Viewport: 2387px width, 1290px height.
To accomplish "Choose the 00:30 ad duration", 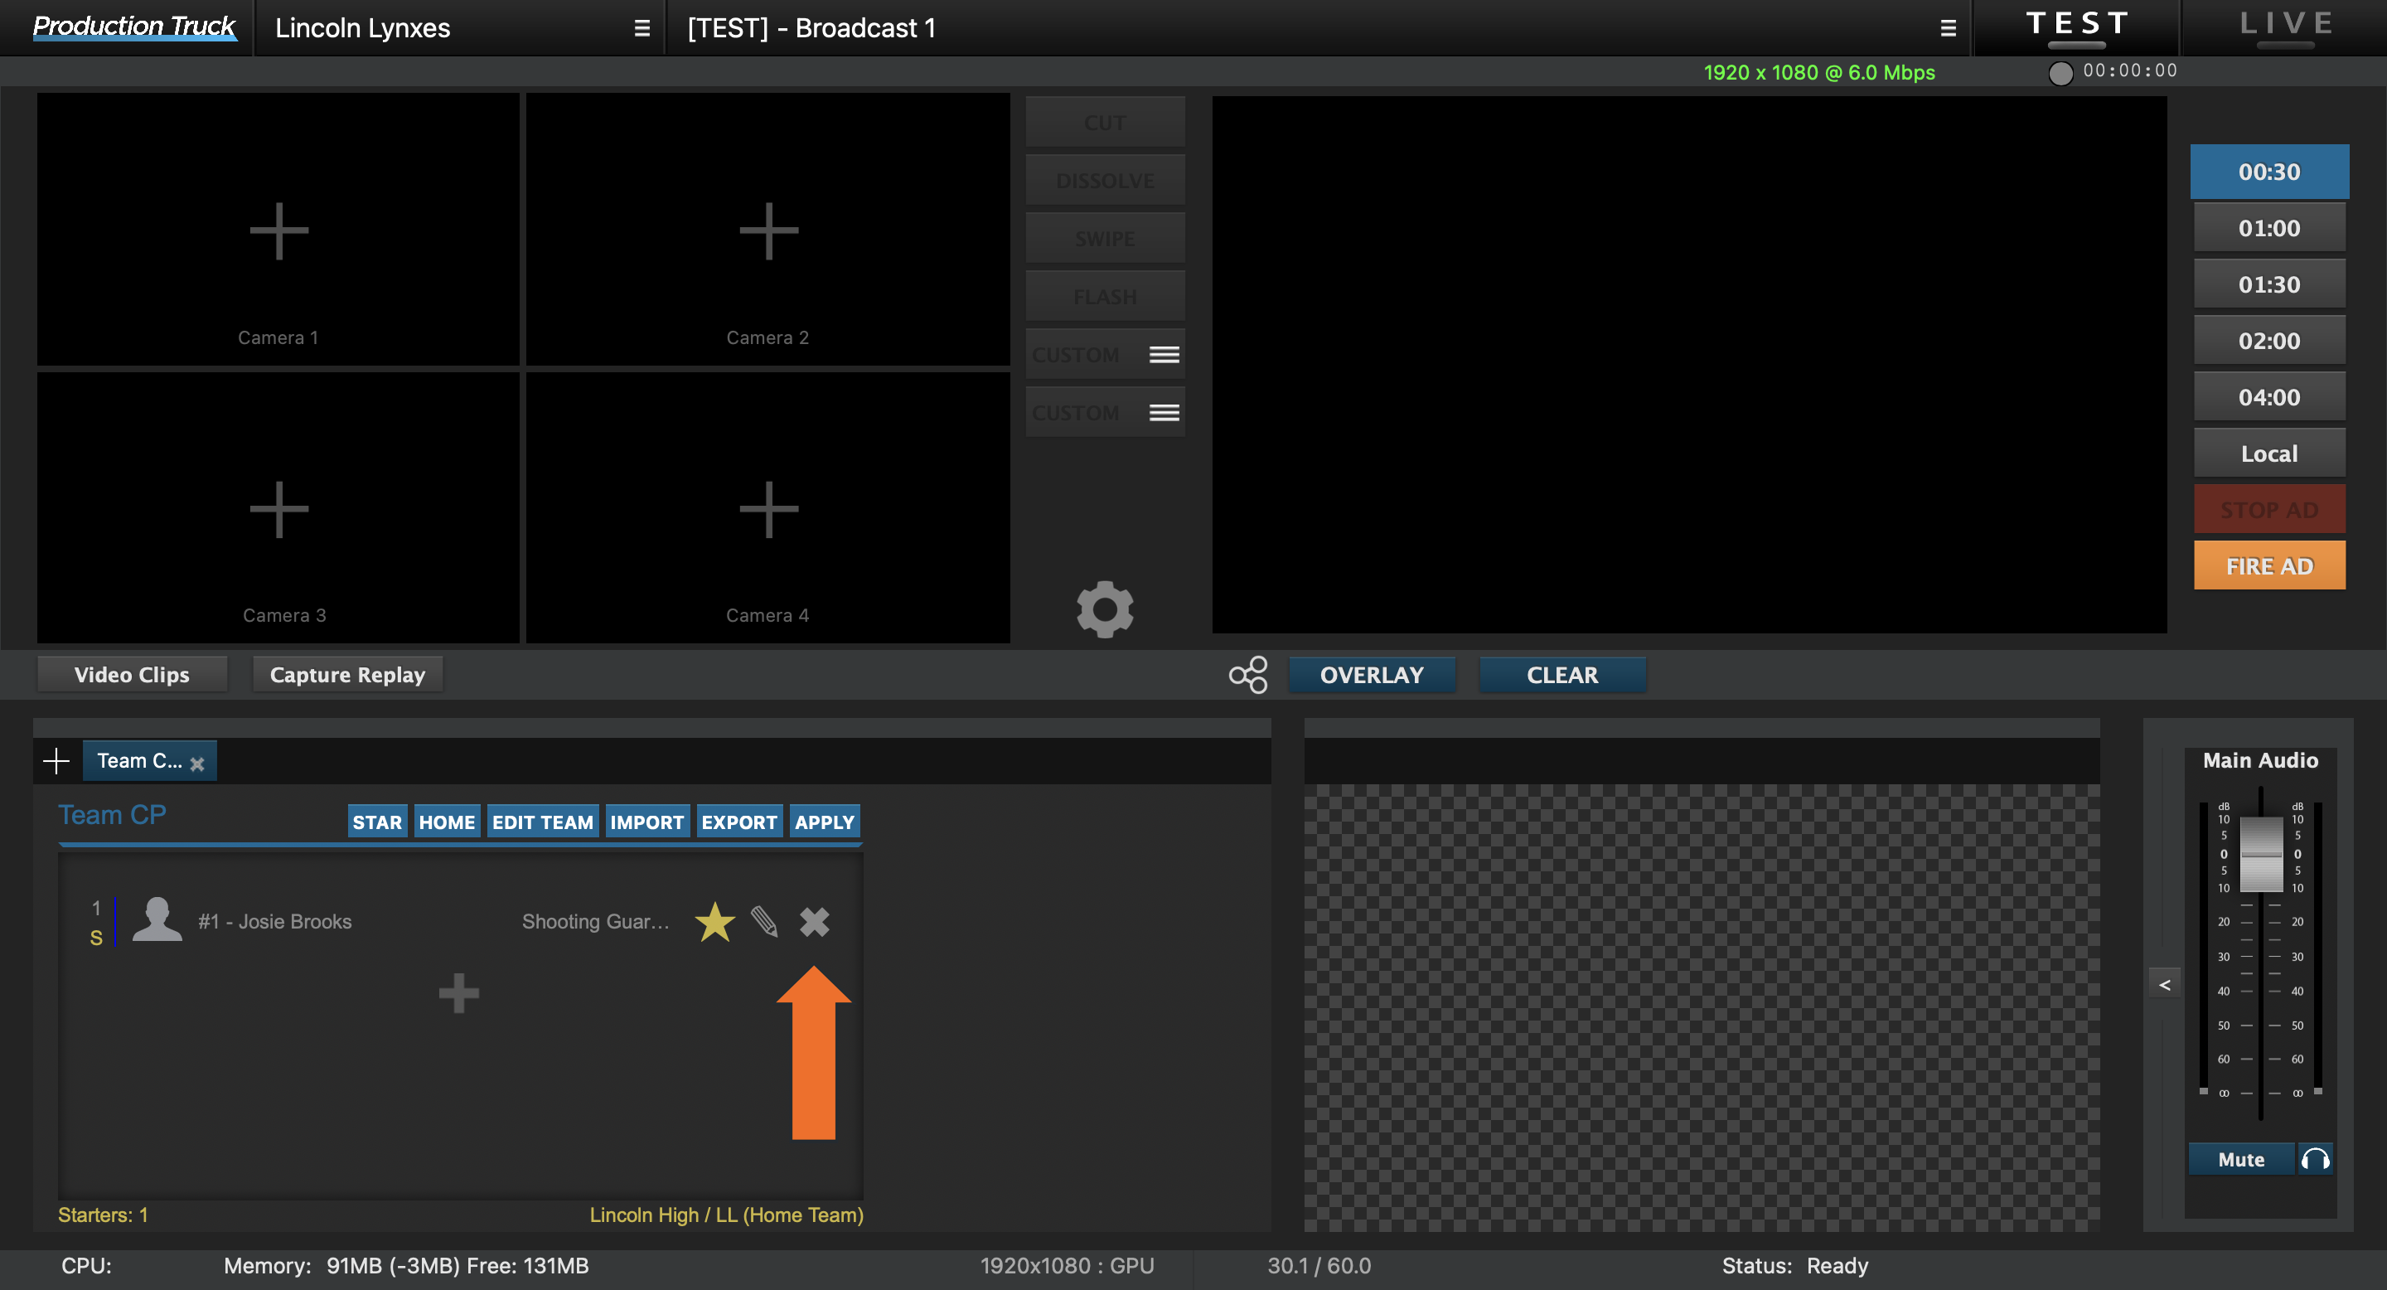I will point(2268,172).
